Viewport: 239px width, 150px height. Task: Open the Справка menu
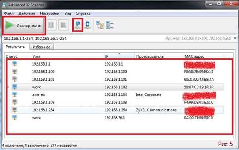[83, 14]
